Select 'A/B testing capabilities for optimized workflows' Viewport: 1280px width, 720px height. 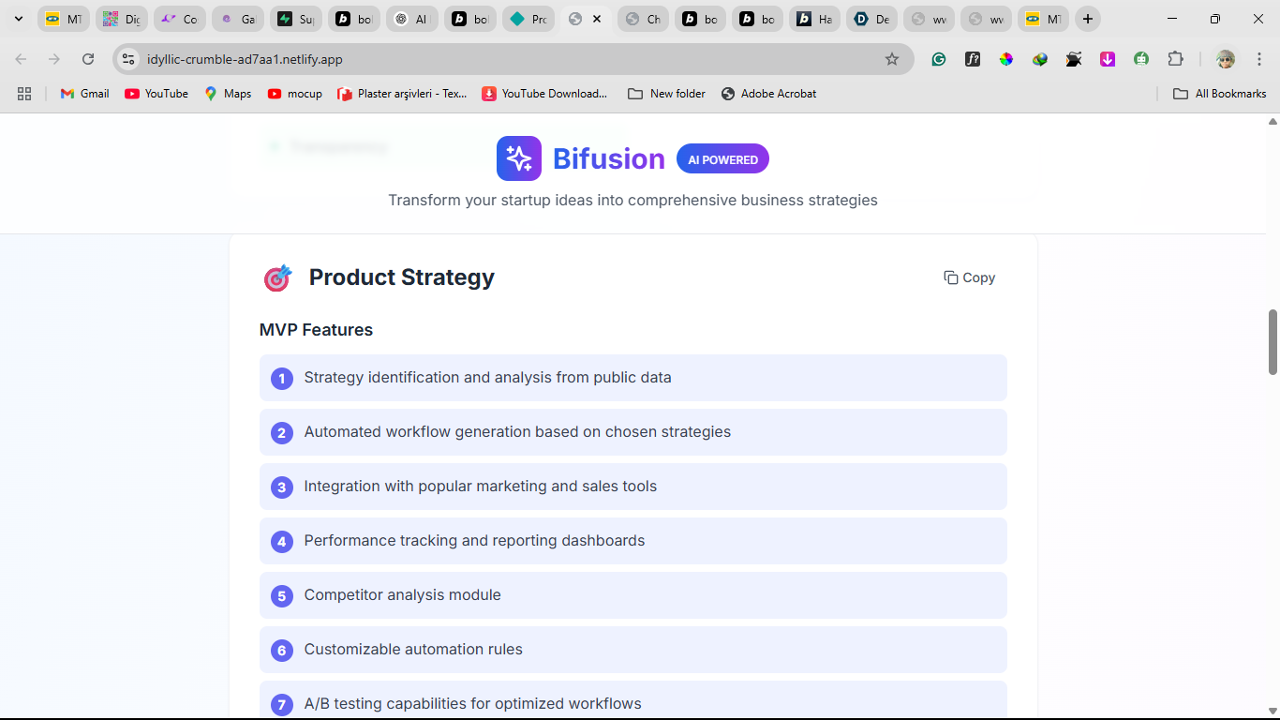point(473,704)
